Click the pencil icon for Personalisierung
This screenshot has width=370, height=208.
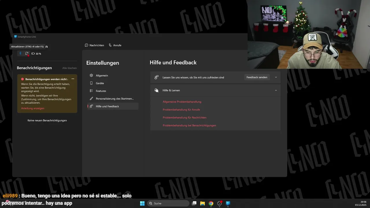91,99
